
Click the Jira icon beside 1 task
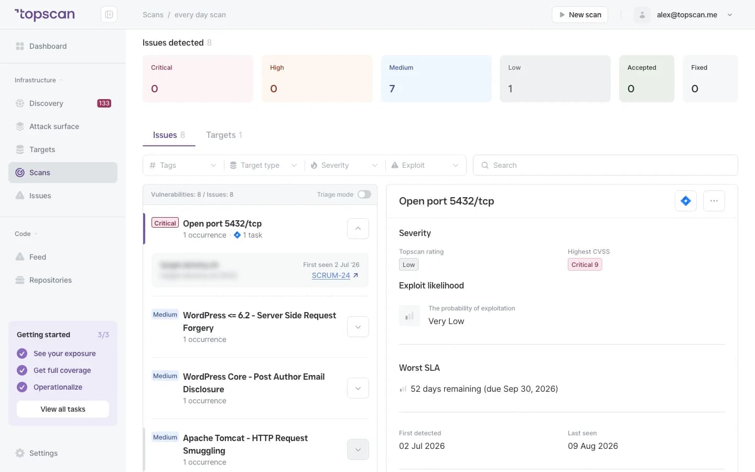pos(237,235)
